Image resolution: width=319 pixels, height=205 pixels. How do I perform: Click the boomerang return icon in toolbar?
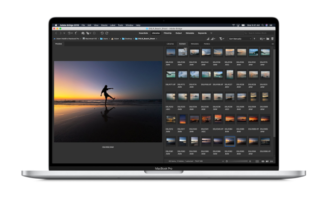(76, 33)
